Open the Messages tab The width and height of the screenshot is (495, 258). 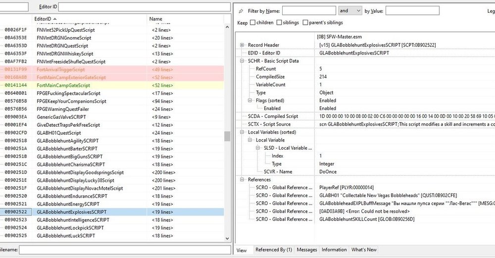click(307, 250)
